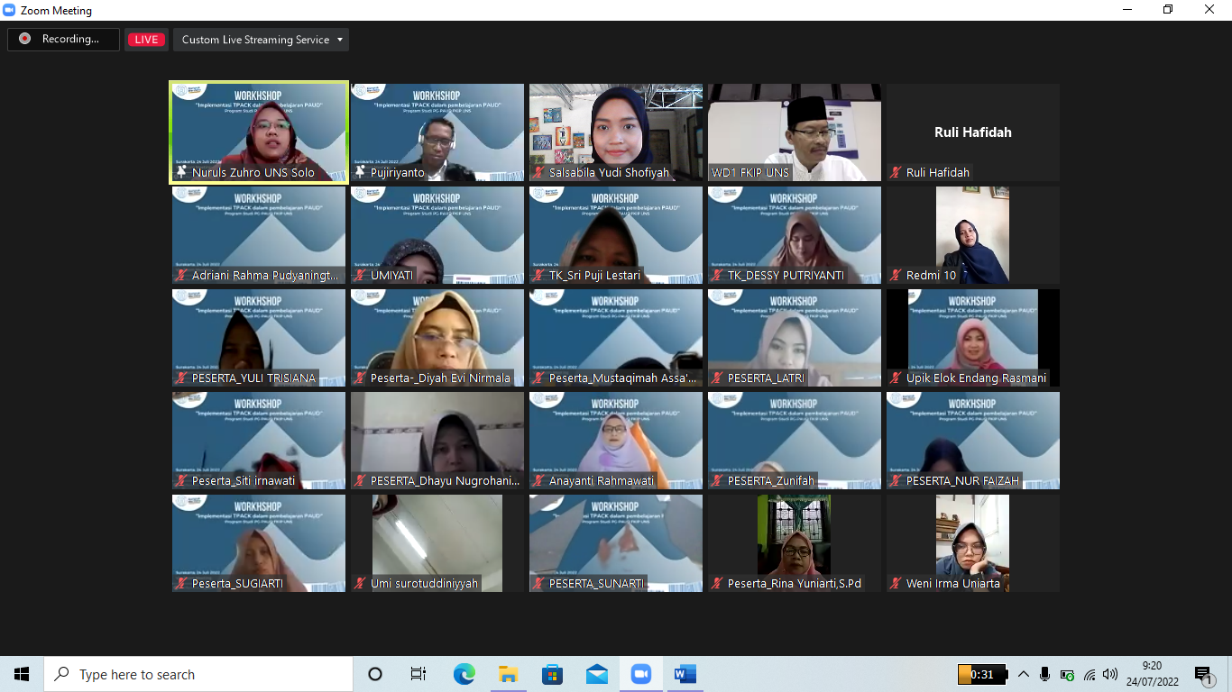Show hidden system tray icons
Viewport: 1232px width, 692px height.
pos(1023,674)
